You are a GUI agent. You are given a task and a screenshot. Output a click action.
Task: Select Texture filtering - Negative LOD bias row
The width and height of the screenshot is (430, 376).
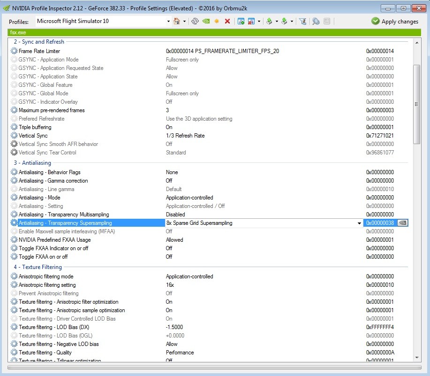click(x=209, y=344)
